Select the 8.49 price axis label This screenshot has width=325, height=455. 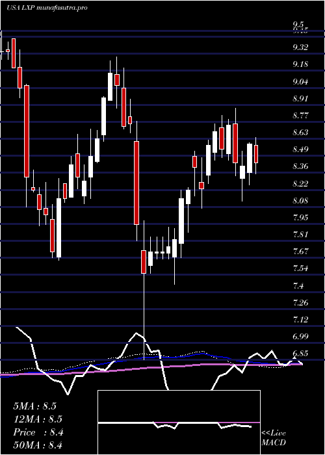pos(300,149)
